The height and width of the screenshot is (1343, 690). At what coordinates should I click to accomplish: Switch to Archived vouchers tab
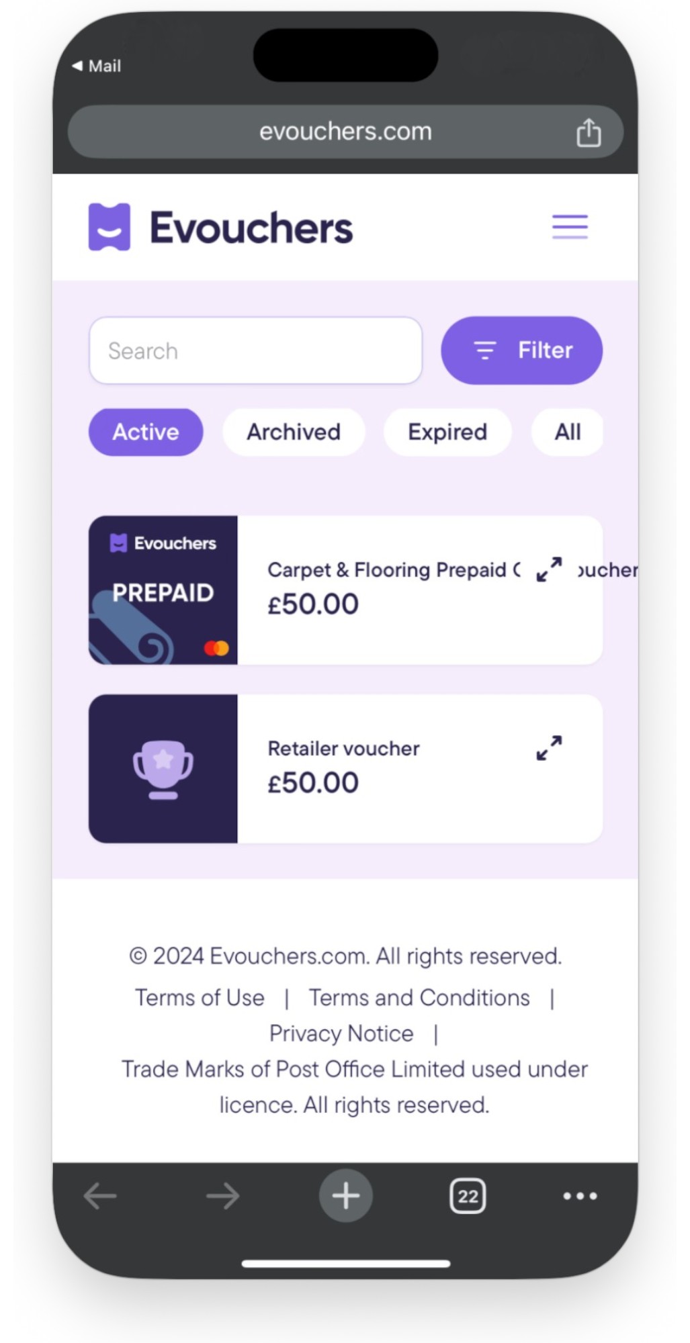(294, 432)
